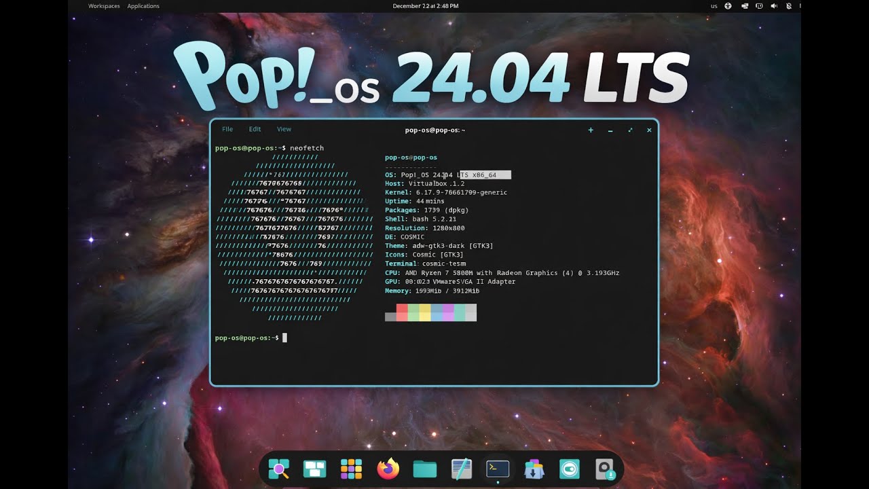Click the Theme: adw-gtk3-dark line
Image resolution: width=869 pixels, height=489 pixels.
(439, 246)
